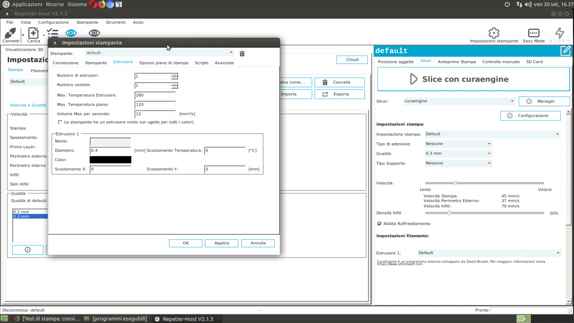
Task: Open the arrow dropdown next to Connetti
Action: click(x=23, y=35)
